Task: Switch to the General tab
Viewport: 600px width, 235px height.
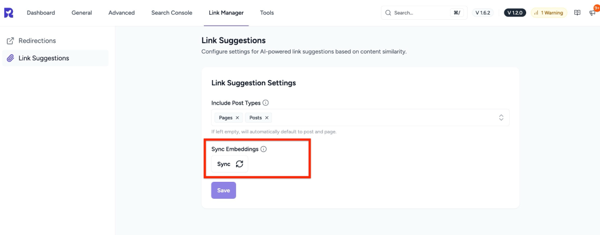Action: (x=81, y=13)
